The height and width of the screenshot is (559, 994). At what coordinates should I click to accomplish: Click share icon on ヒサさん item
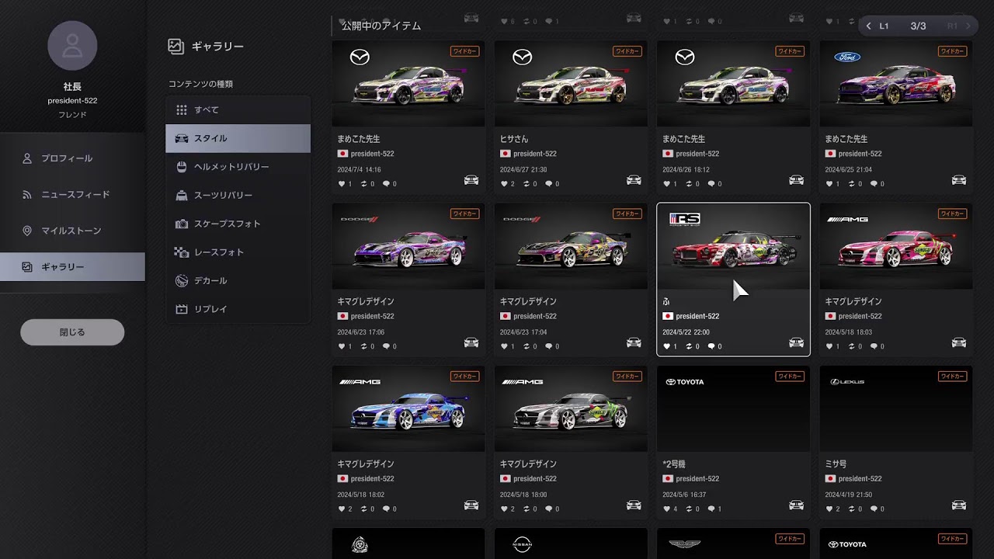(527, 184)
